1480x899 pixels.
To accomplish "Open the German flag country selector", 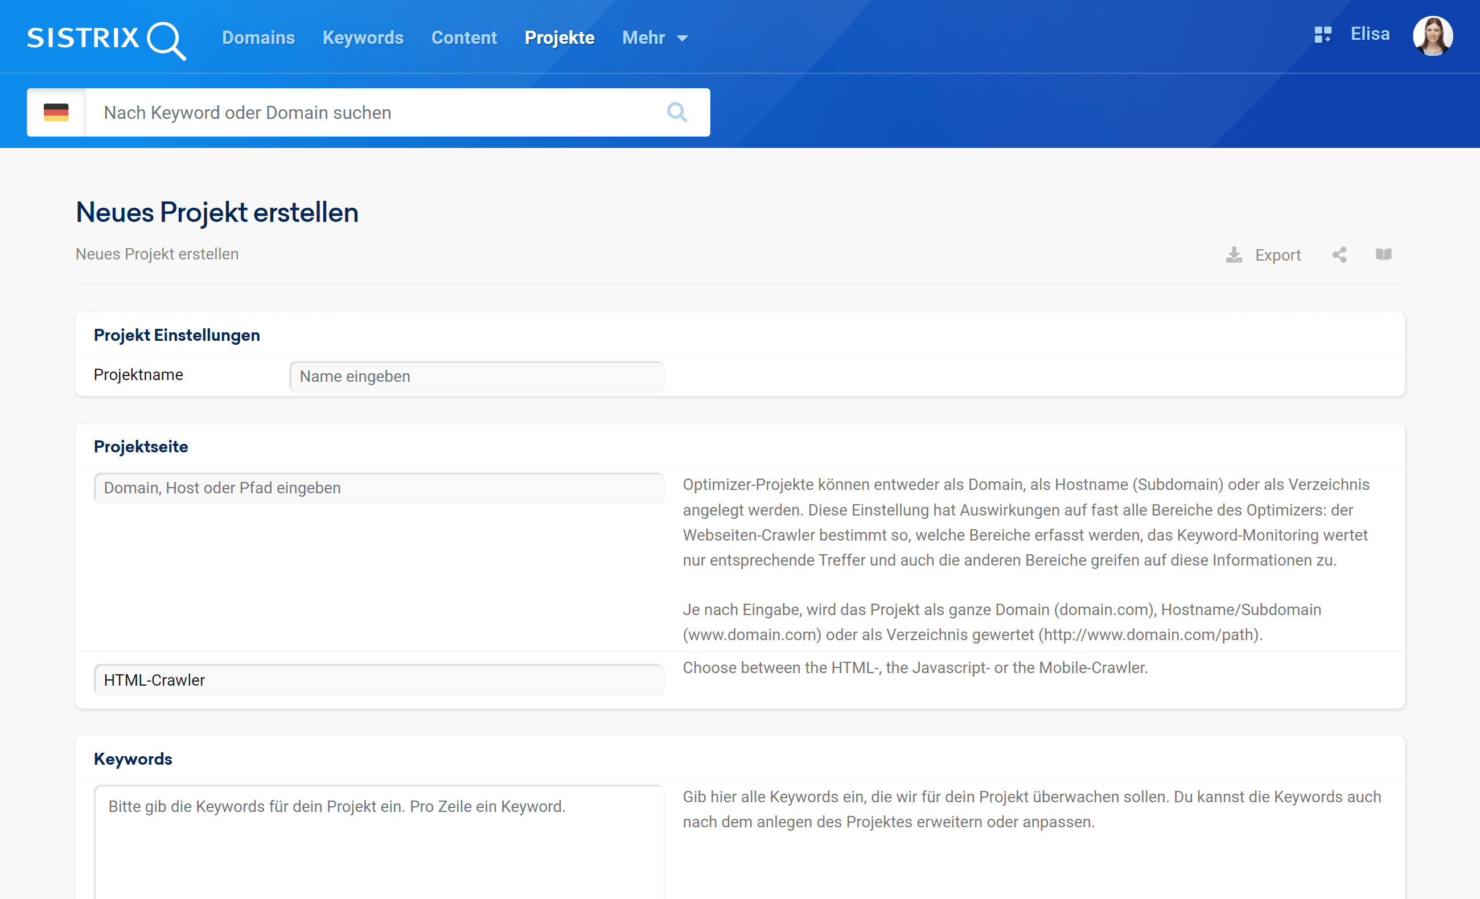I will tap(56, 112).
